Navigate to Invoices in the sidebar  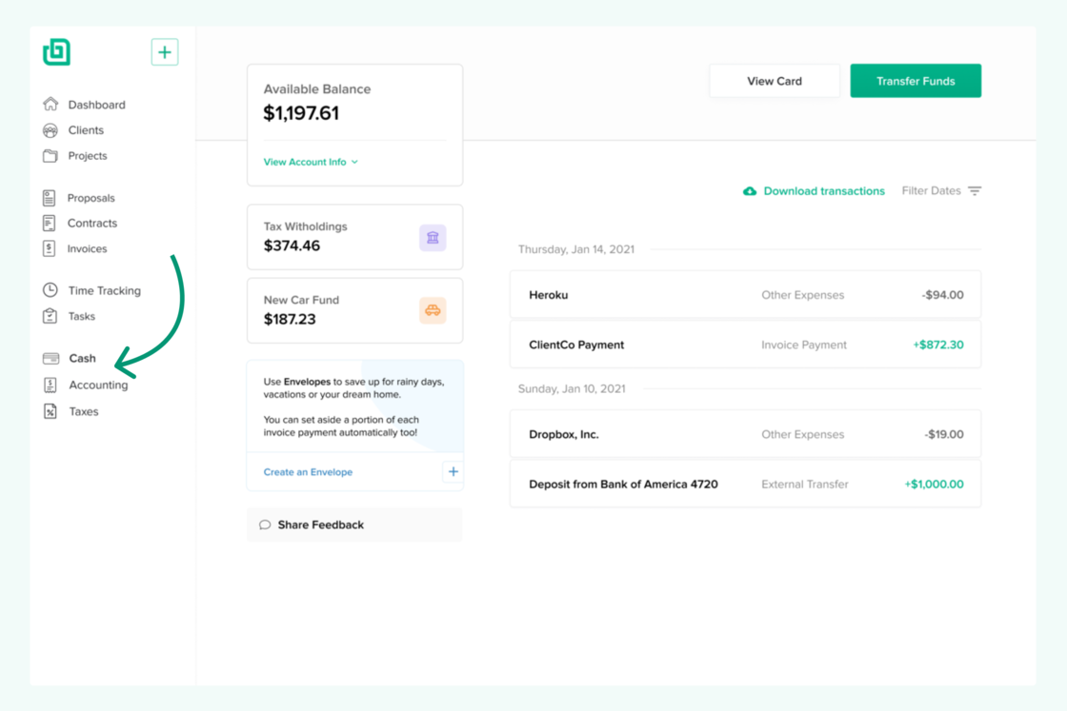tap(87, 248)
